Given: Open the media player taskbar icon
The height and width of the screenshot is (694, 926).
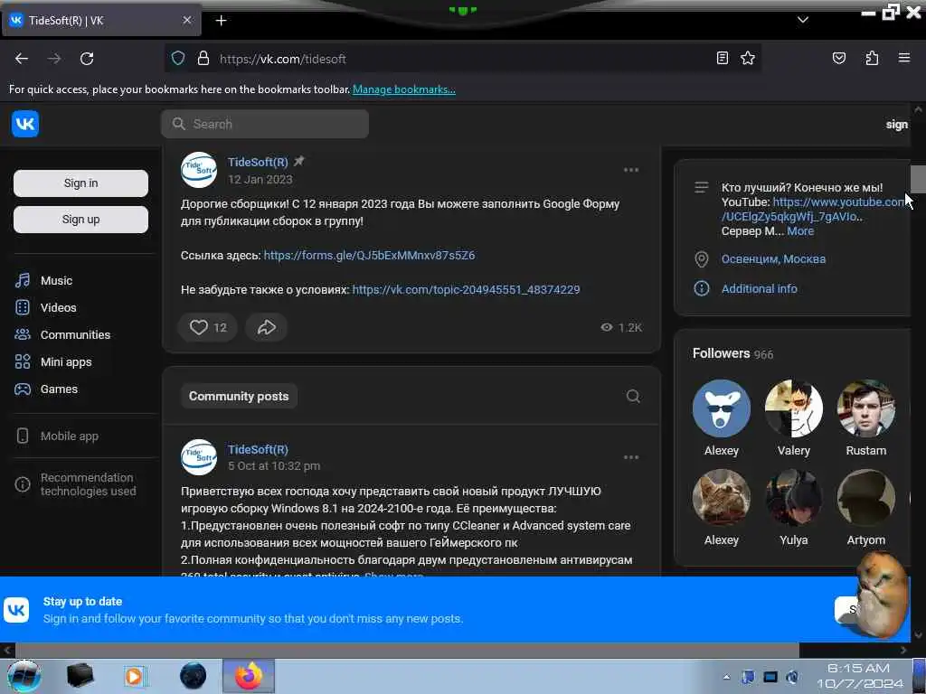Looking at the screenshot, I should pos(135,676).
